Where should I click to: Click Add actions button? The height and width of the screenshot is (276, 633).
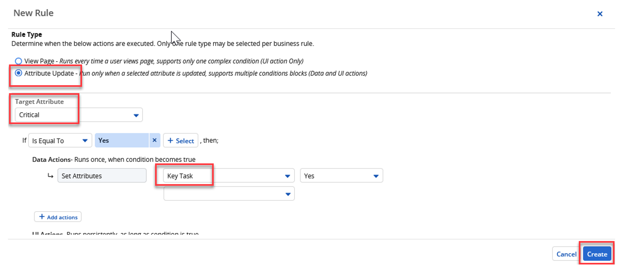58,217
